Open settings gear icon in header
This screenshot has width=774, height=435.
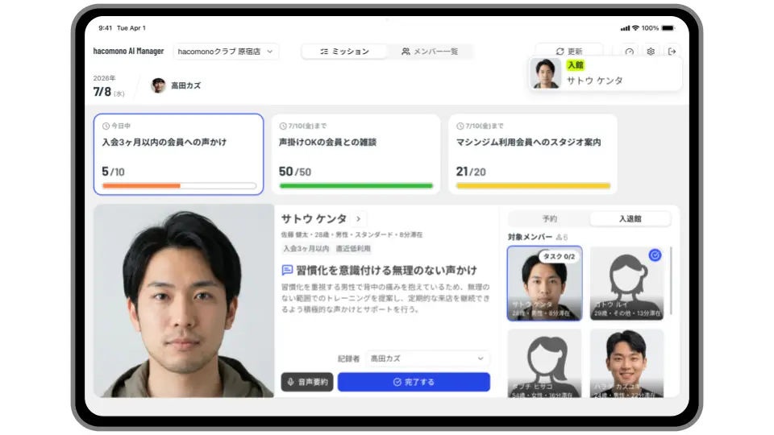[651, 52]
